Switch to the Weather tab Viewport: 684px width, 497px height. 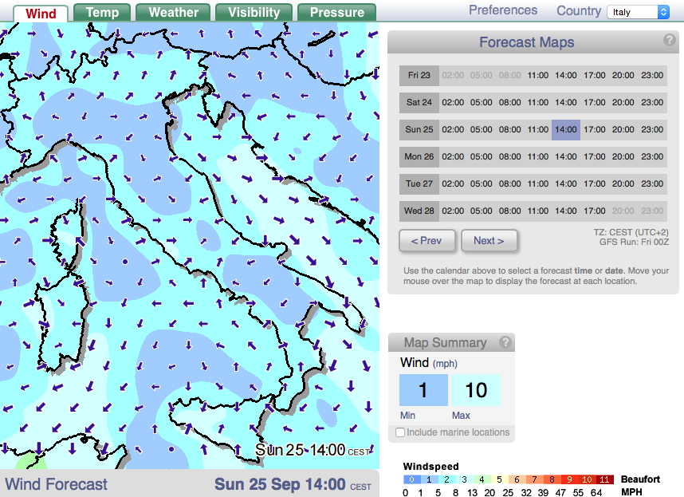click(x=173, y=12)
